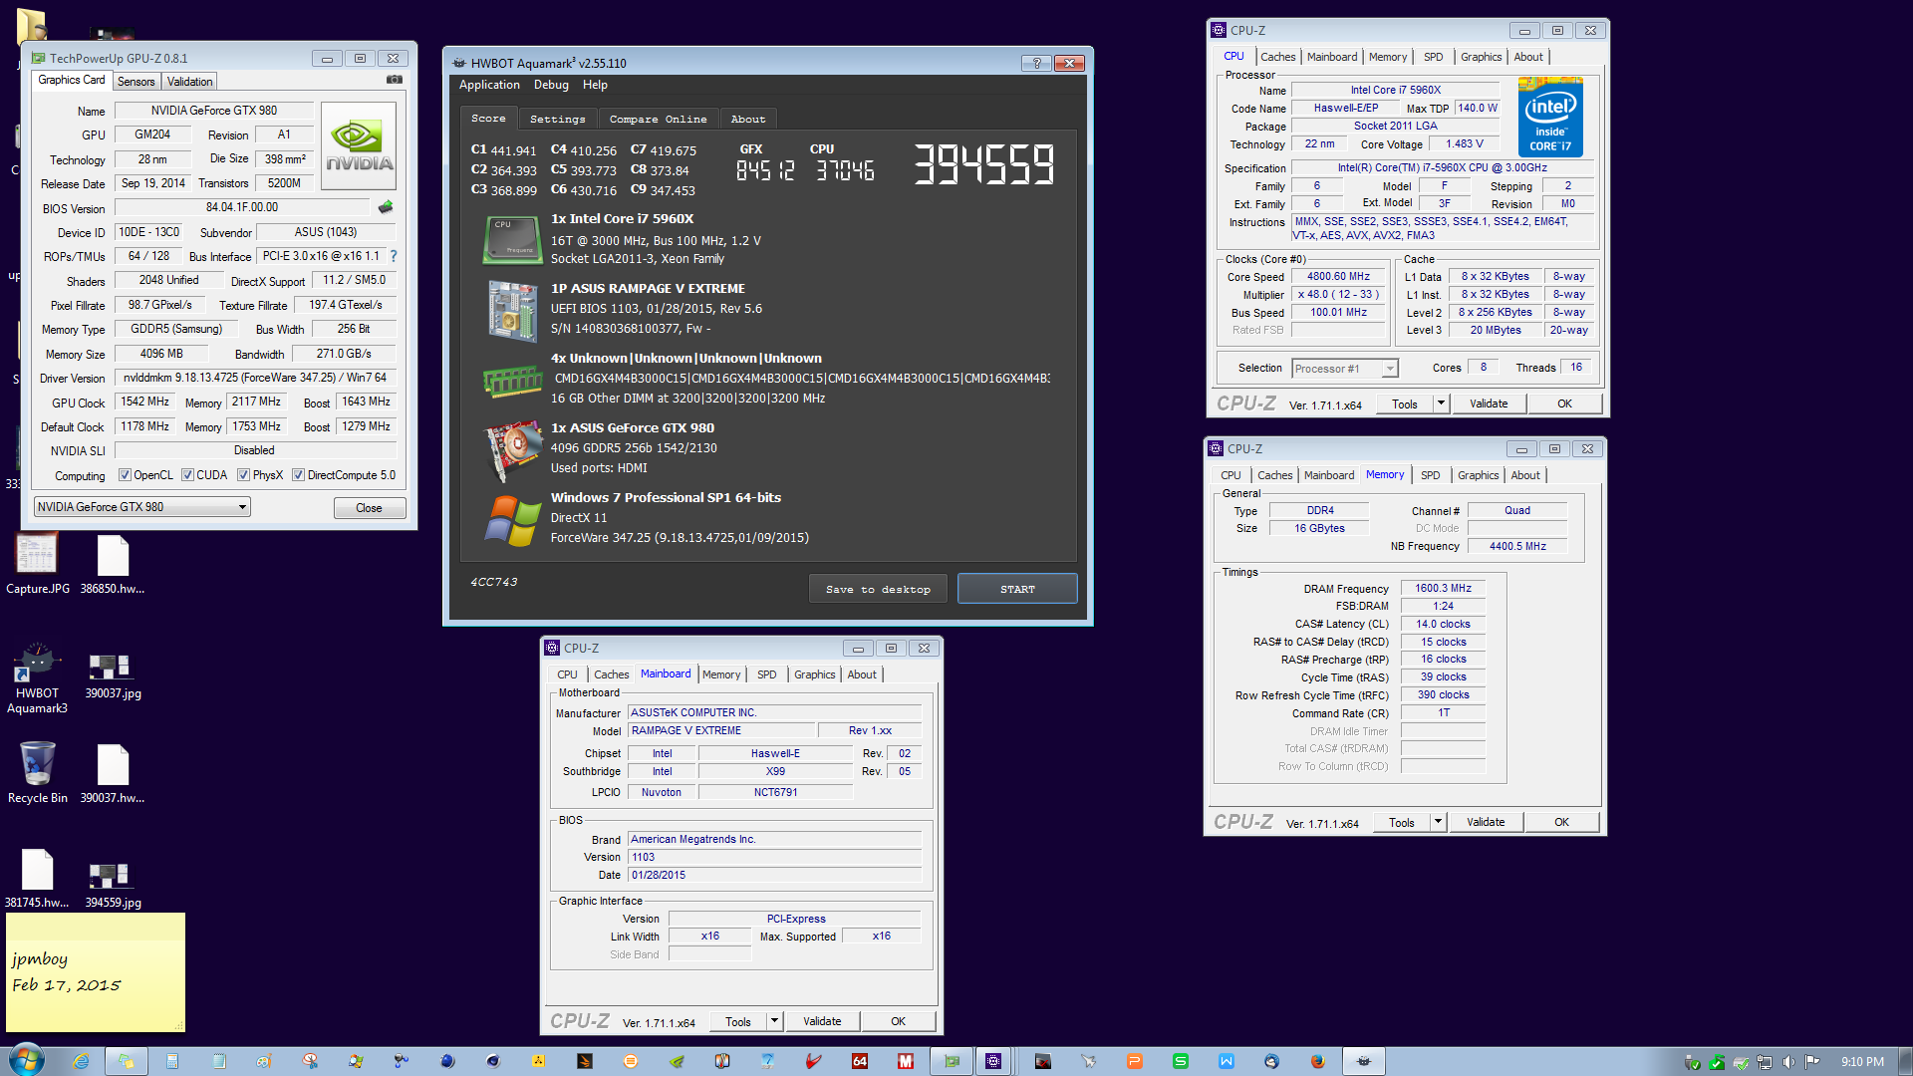Screen dimensions: 1913x1076
Task: Click the Core Speed value 4800.60 MHz
Action: [x=1338, y=277]
